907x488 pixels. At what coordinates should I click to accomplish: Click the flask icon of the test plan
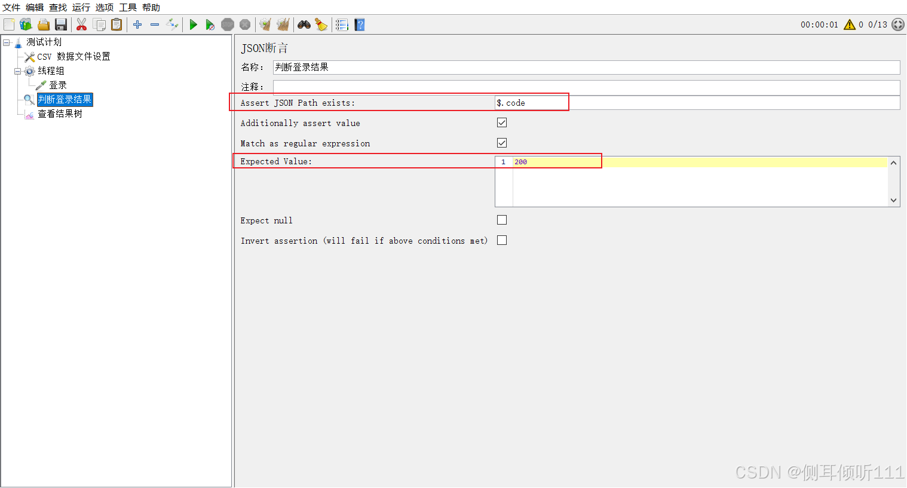click(x=18, y=42)
